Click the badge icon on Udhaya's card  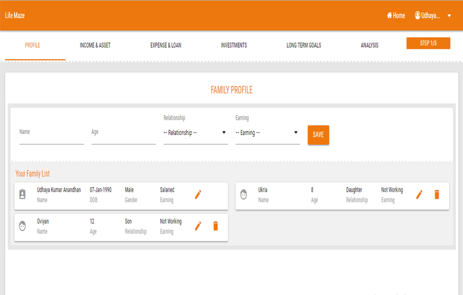22,194
